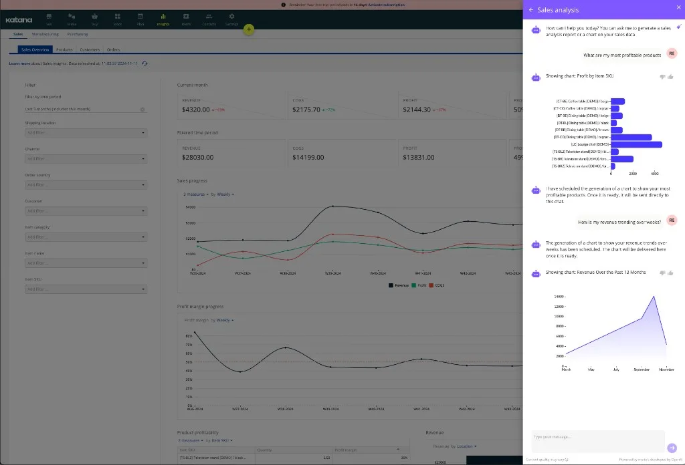Go back using Sales analysis arrow
685x465 pixels.
pos(530,9)
